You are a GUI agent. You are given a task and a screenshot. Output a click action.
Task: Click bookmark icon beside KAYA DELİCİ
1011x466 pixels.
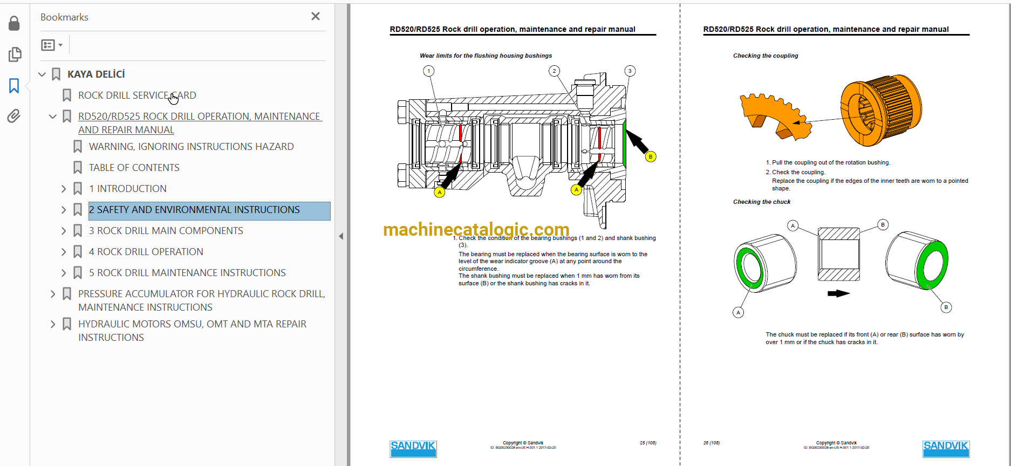56,74
